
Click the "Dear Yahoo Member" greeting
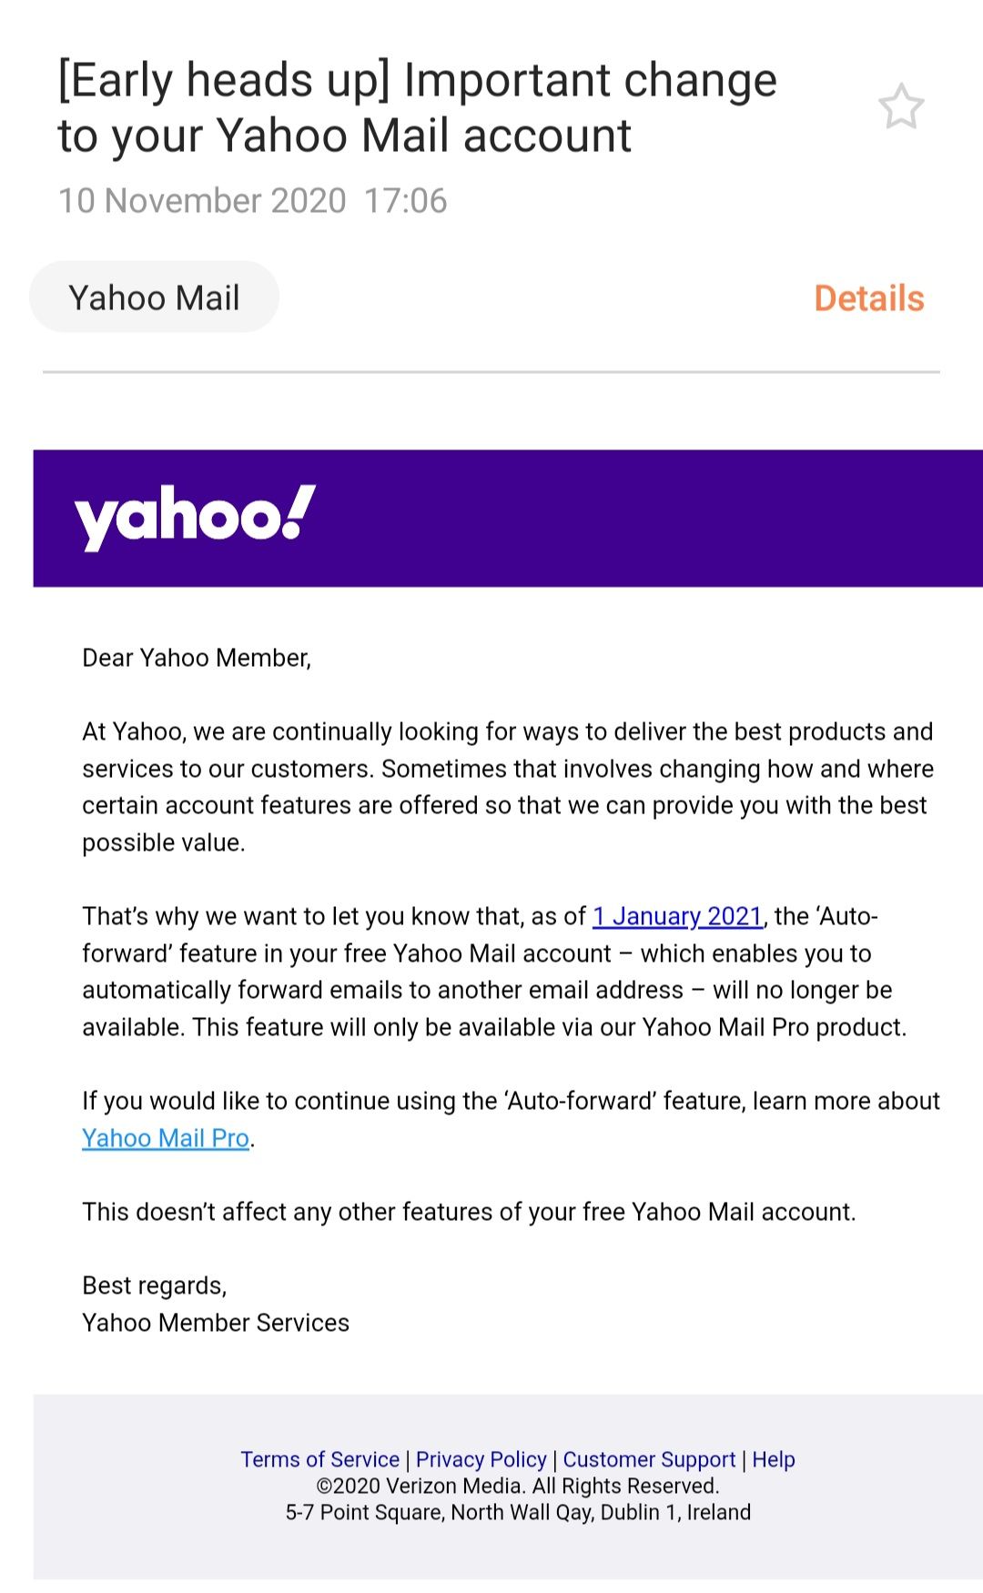[197, 658]
